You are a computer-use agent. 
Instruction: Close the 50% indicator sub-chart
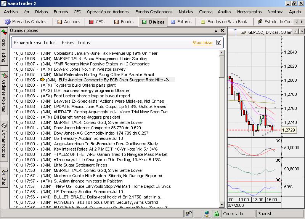click(x=278, y=180)
